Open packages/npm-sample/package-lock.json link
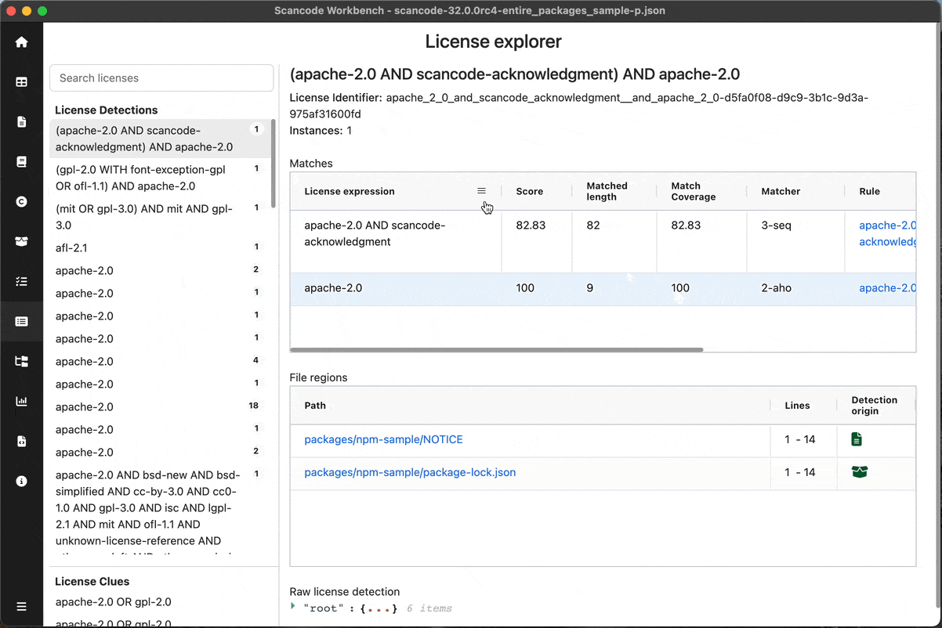This screenshot has height=628, width=942. [410, 472]
